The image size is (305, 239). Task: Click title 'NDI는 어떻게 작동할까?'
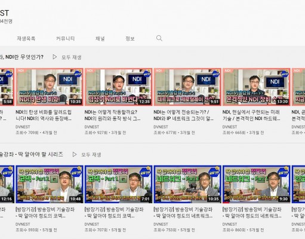point(113,115)
